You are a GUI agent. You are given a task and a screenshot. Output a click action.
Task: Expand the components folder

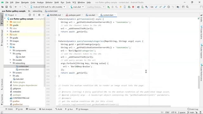pos(10,50)
